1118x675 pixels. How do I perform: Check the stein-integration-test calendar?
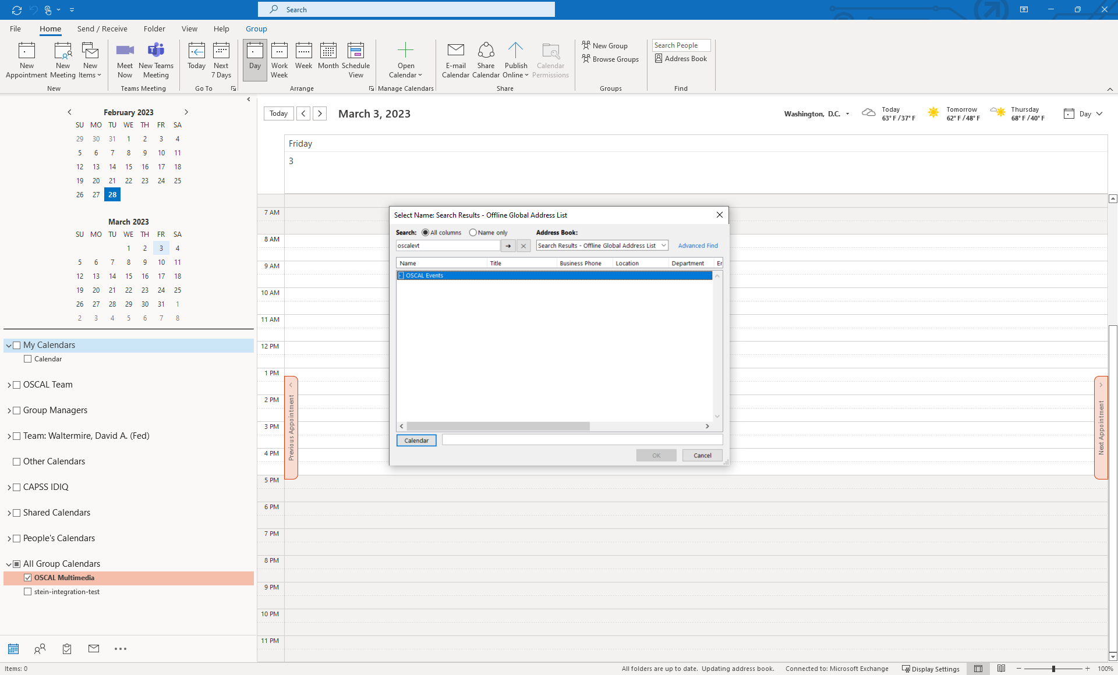coord(27,592)
